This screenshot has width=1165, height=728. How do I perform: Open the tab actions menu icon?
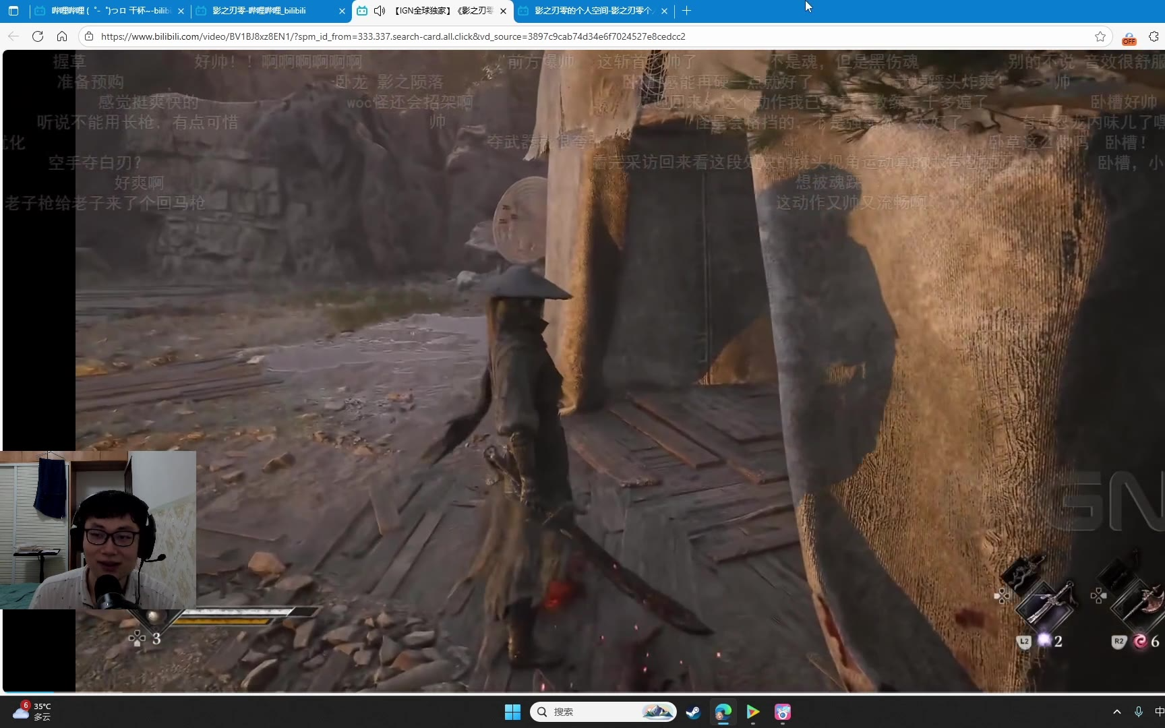pyautogui.click(x=13, y=11)
